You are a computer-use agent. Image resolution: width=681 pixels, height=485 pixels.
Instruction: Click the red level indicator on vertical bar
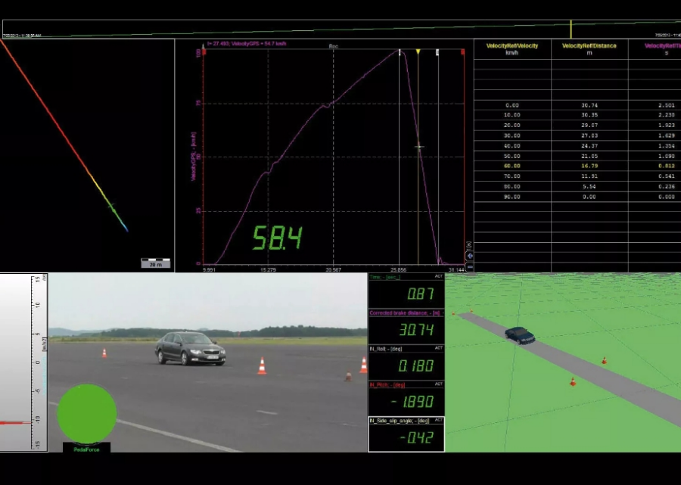point(16,422)
